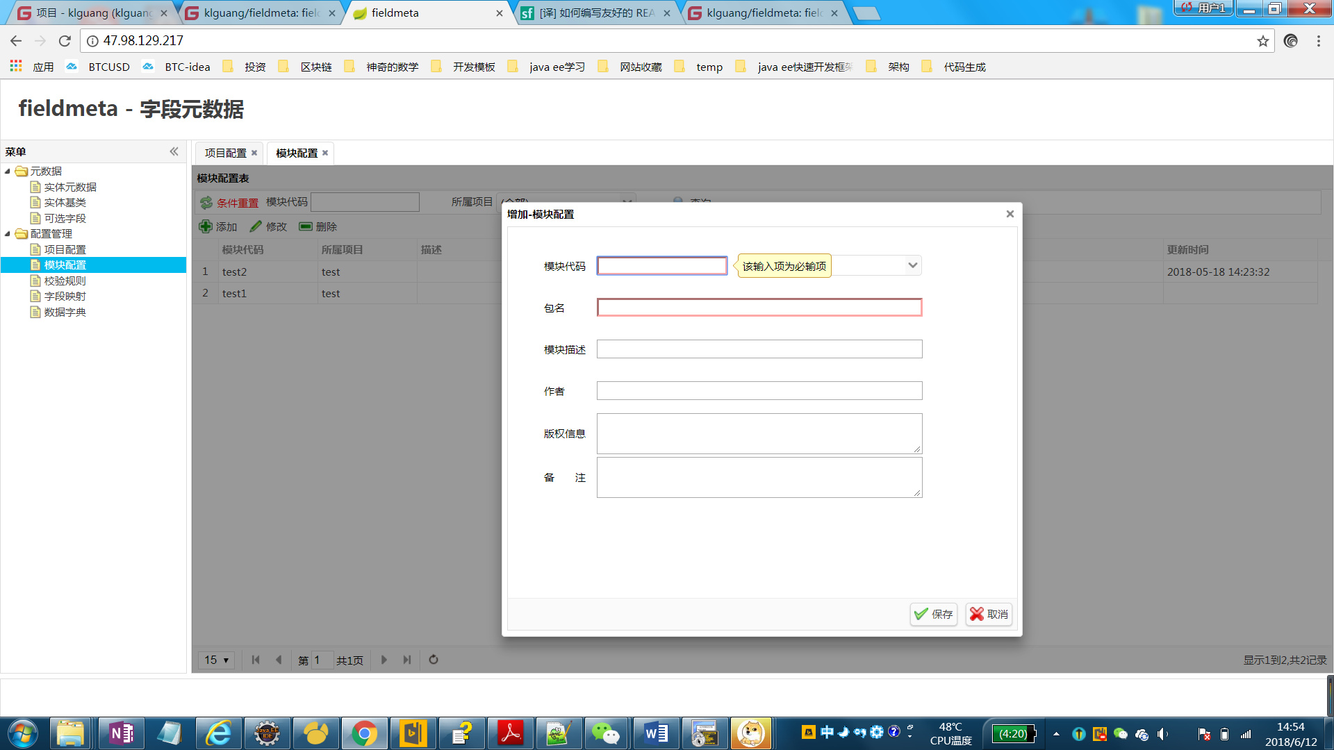Open the BTCUSD bookmark
1334x750 pixels.
point(98,67)
